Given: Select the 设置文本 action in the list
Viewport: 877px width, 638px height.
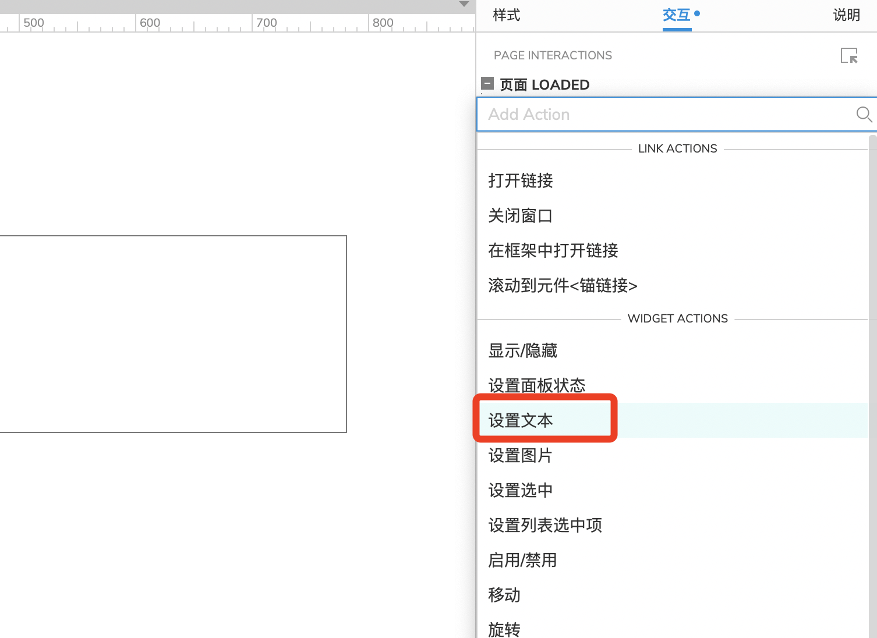Looking at the screenshot, I should (x=520, y=420).
